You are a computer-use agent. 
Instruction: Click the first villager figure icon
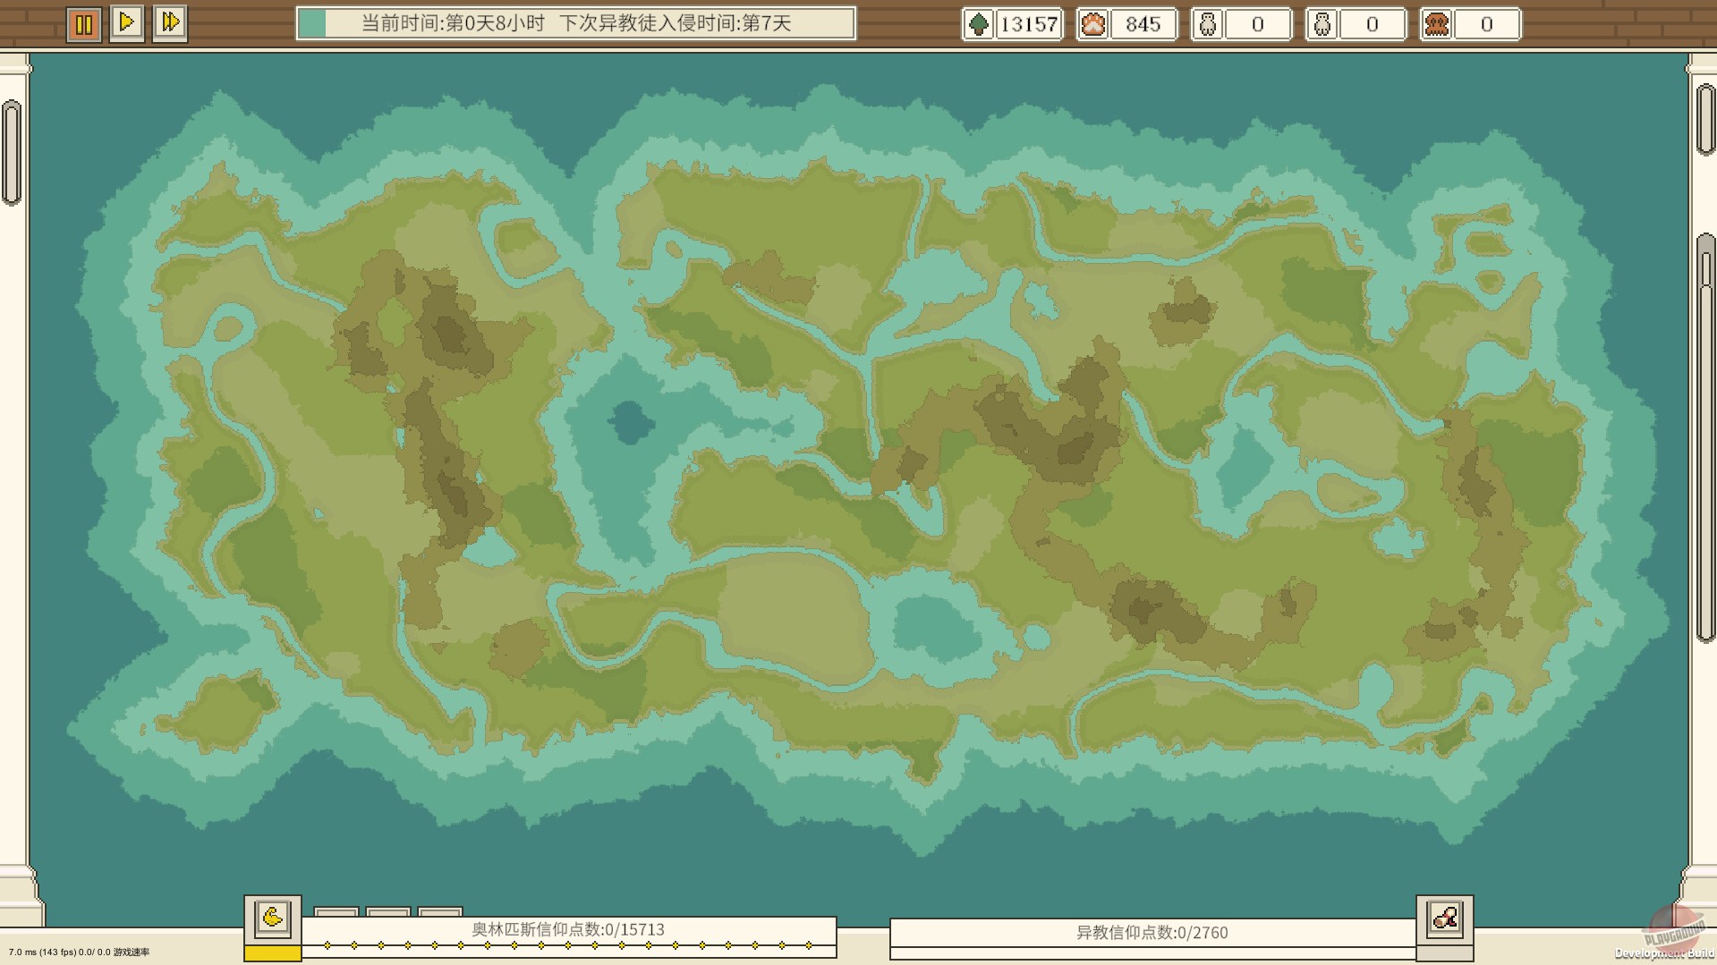1207,24
